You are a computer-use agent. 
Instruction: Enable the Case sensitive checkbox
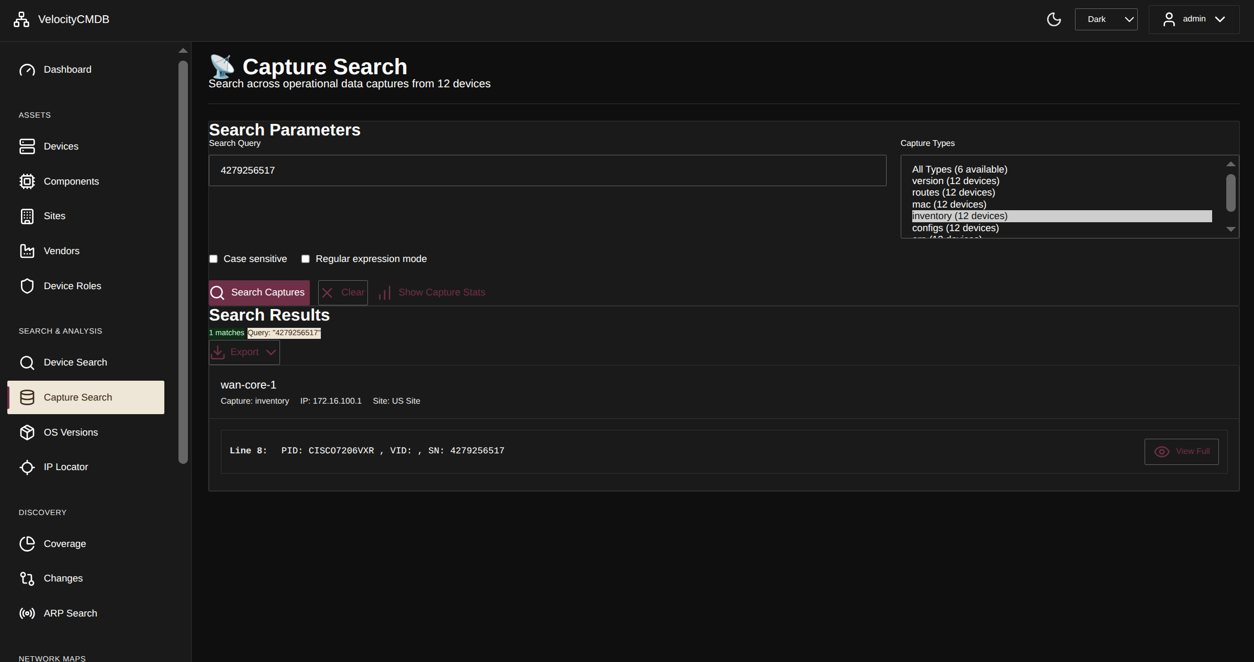click(x=214, y=259)
